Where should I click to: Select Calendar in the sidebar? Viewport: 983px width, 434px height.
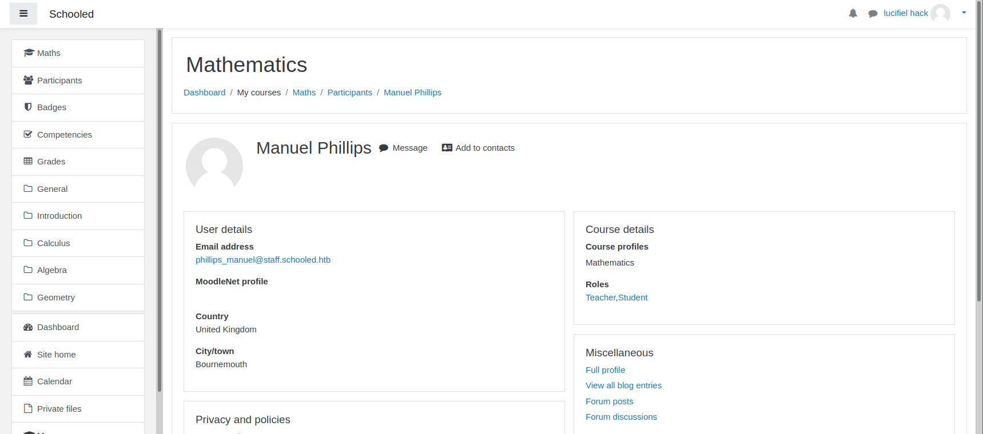point(78,381)
